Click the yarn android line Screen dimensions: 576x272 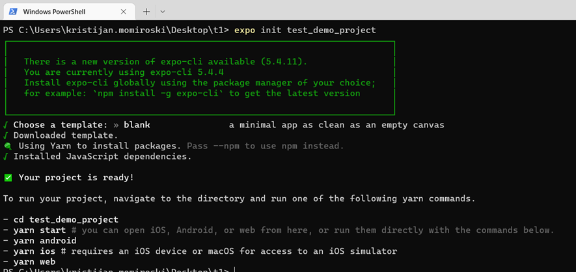[40, 241]
